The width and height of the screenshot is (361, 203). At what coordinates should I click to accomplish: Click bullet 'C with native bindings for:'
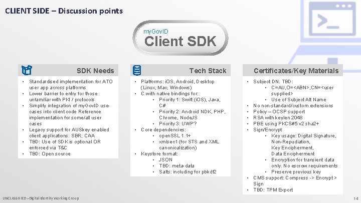(x=169, y=93)
